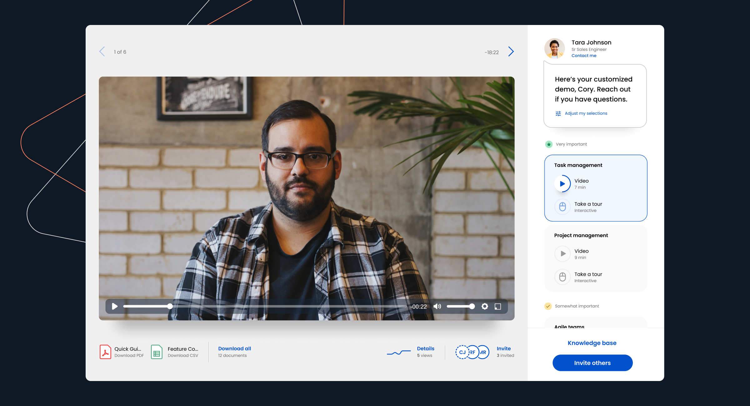
Task: Click the CJ invited user avatar
Action: click(x=462, y=352)
